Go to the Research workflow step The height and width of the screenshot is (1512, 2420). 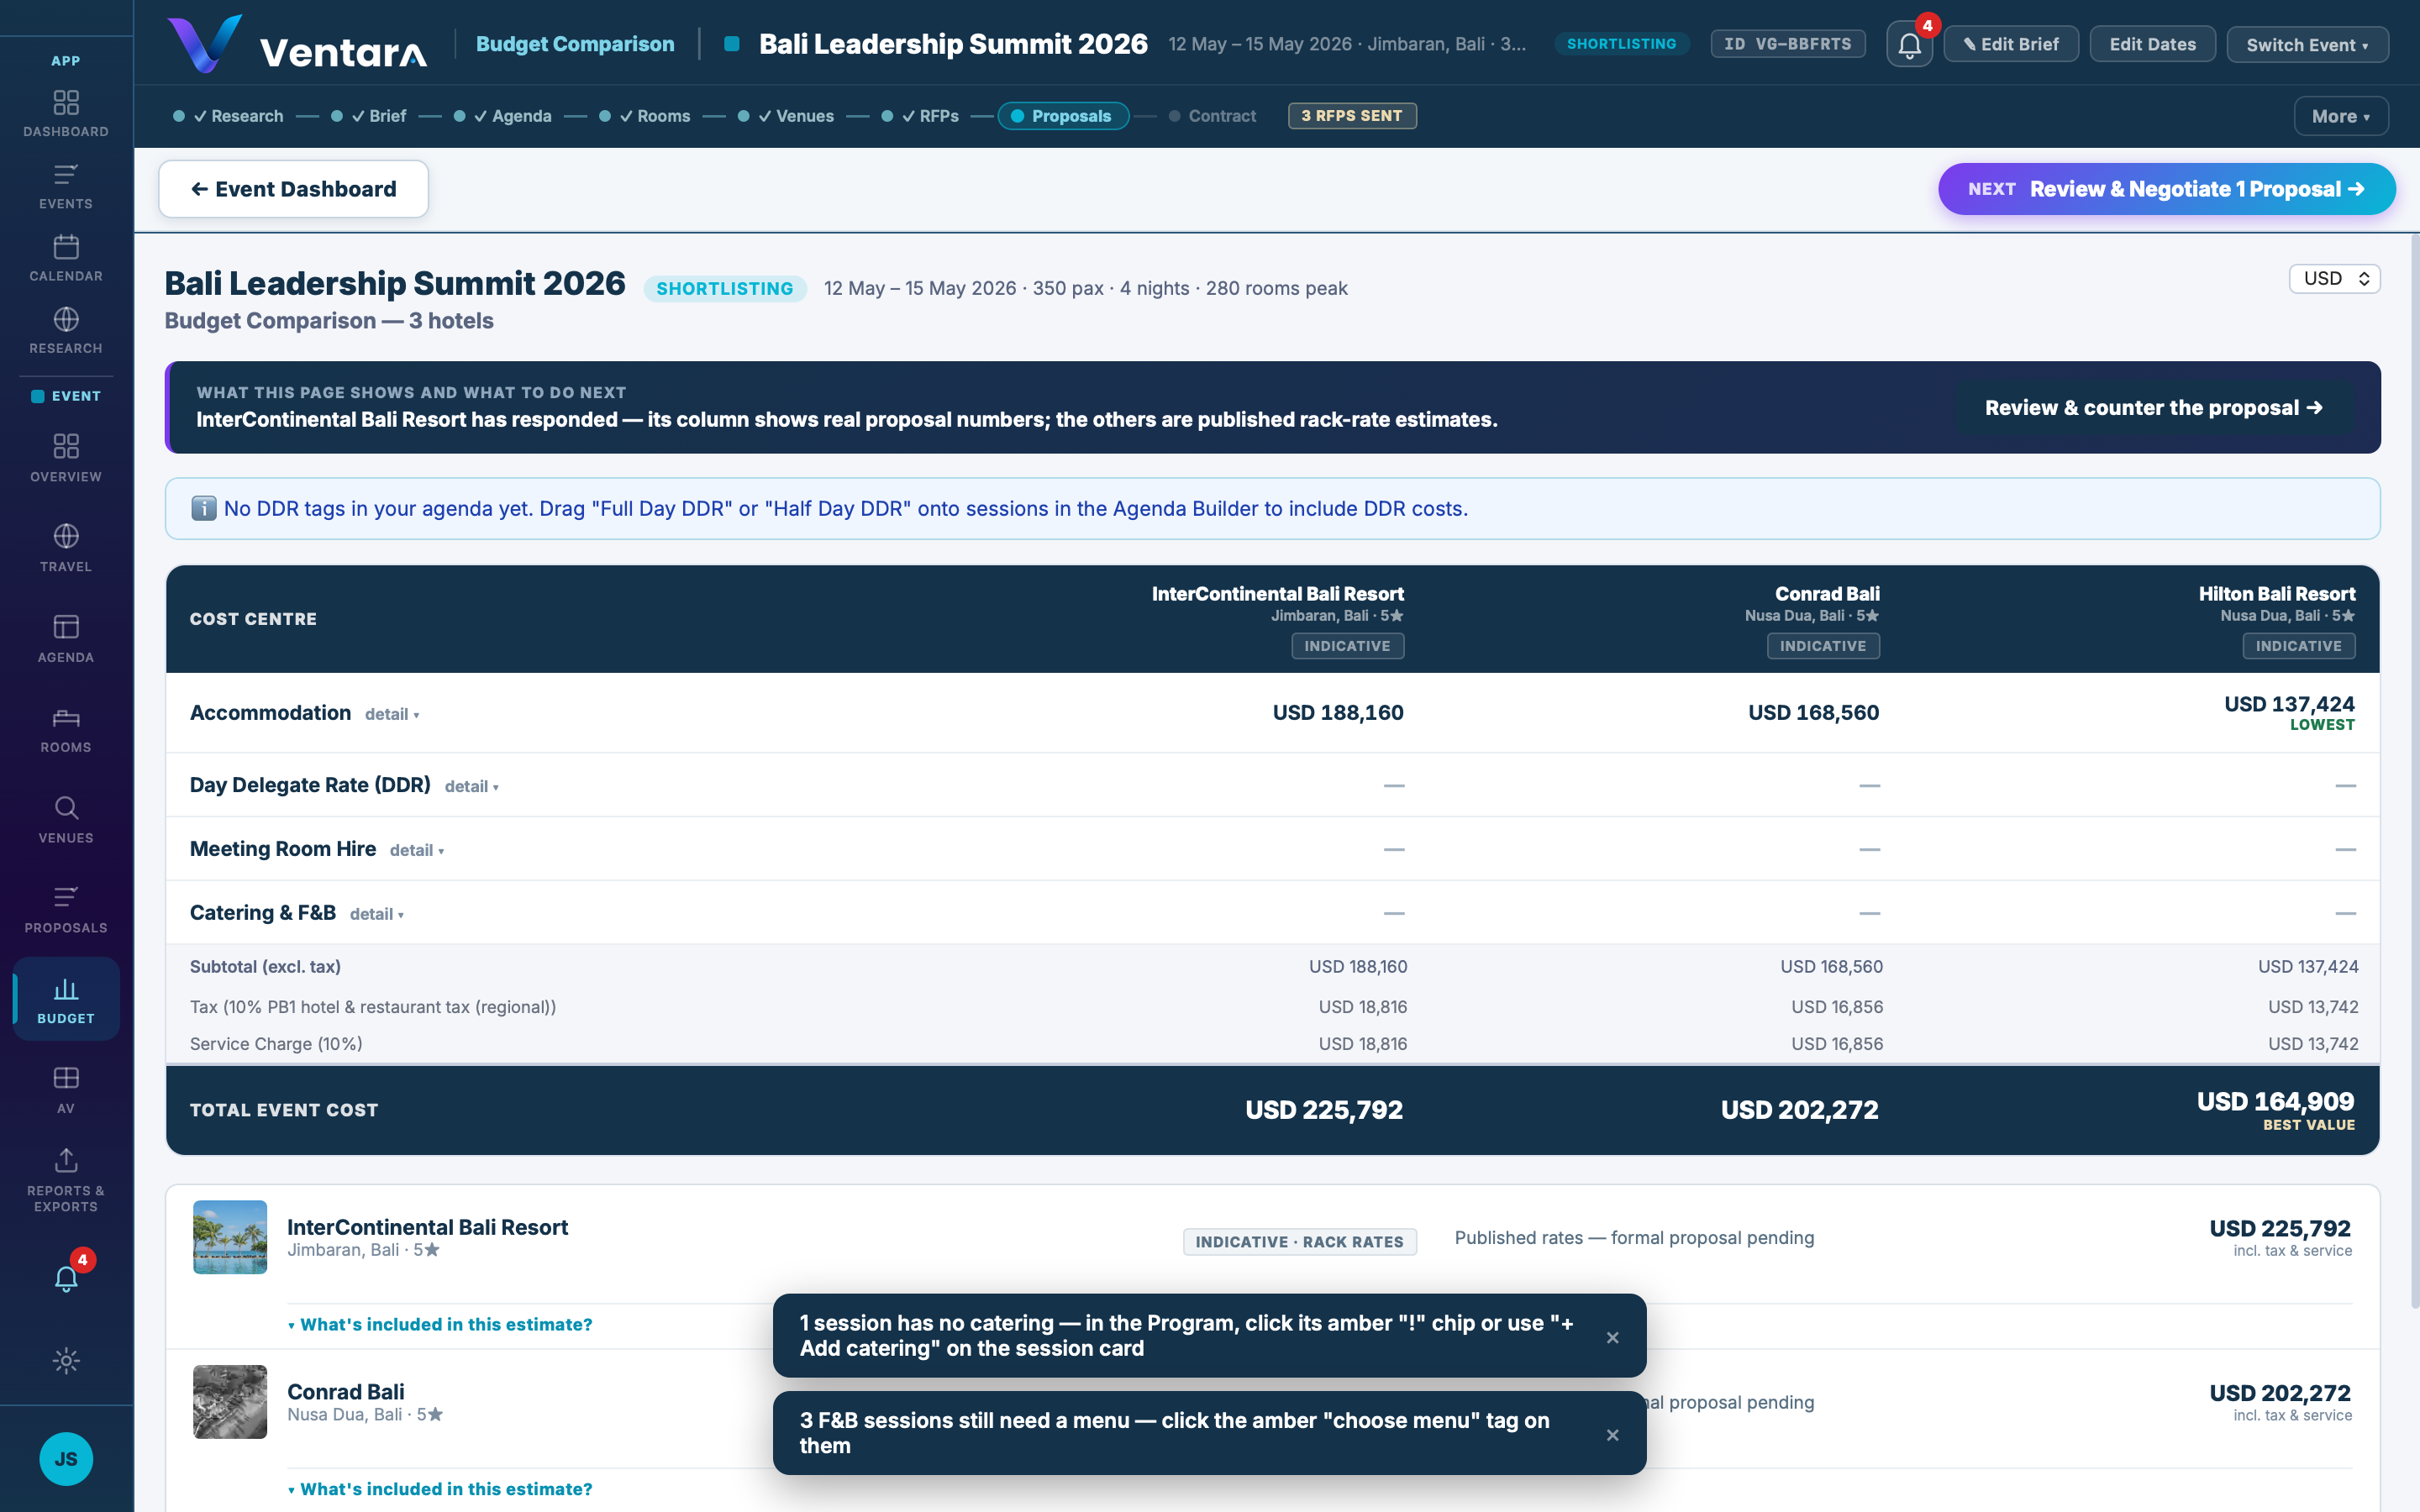point(228,116)
